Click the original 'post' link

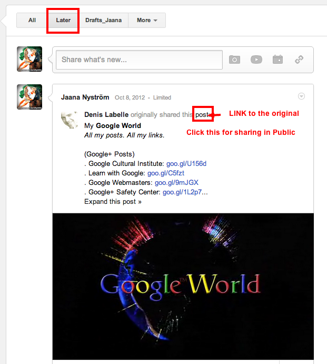pos(202,115)
